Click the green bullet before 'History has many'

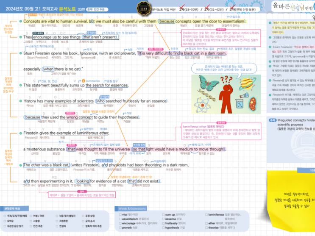[x=20, y=101]
